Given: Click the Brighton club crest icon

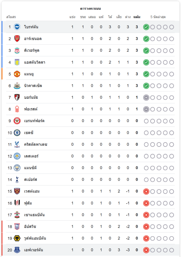Looking at the screenshot, I should pos(17,27).
